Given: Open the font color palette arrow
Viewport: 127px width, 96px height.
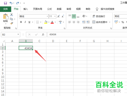Looking at the screenshot, I should (x=55, y=22).
